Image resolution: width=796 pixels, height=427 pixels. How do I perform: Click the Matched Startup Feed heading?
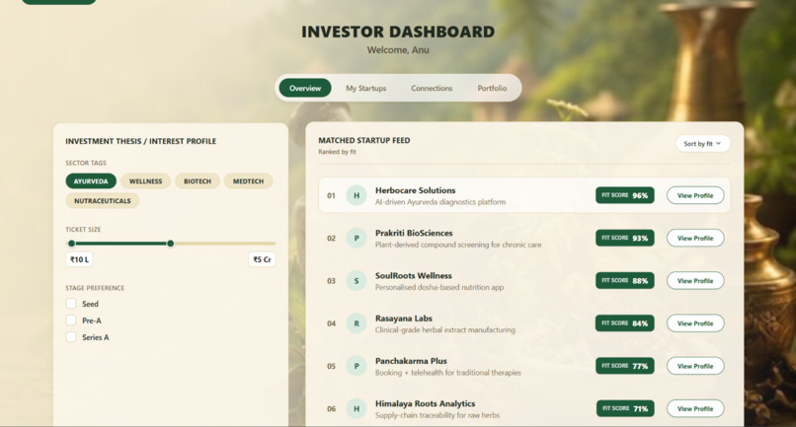pos(364,140)
